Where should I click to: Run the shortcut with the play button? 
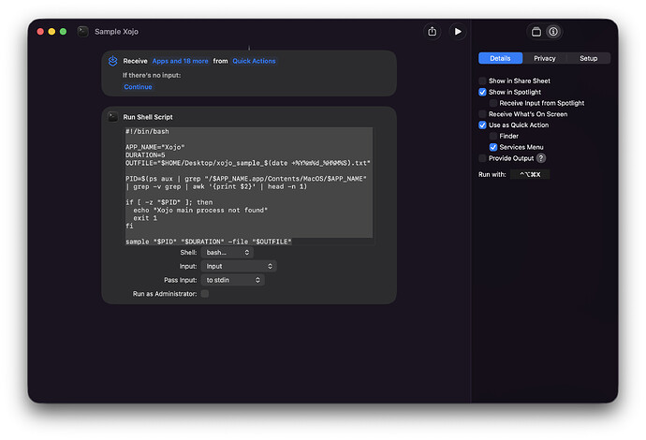pyautogui.click(x=457, y=32)
